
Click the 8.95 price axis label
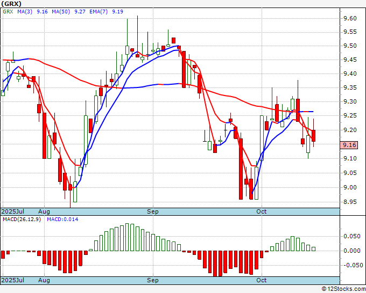click(350, 202)
